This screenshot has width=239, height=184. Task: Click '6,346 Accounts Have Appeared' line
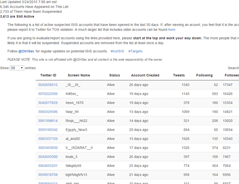pyautogui.click(x=34, y=7)
